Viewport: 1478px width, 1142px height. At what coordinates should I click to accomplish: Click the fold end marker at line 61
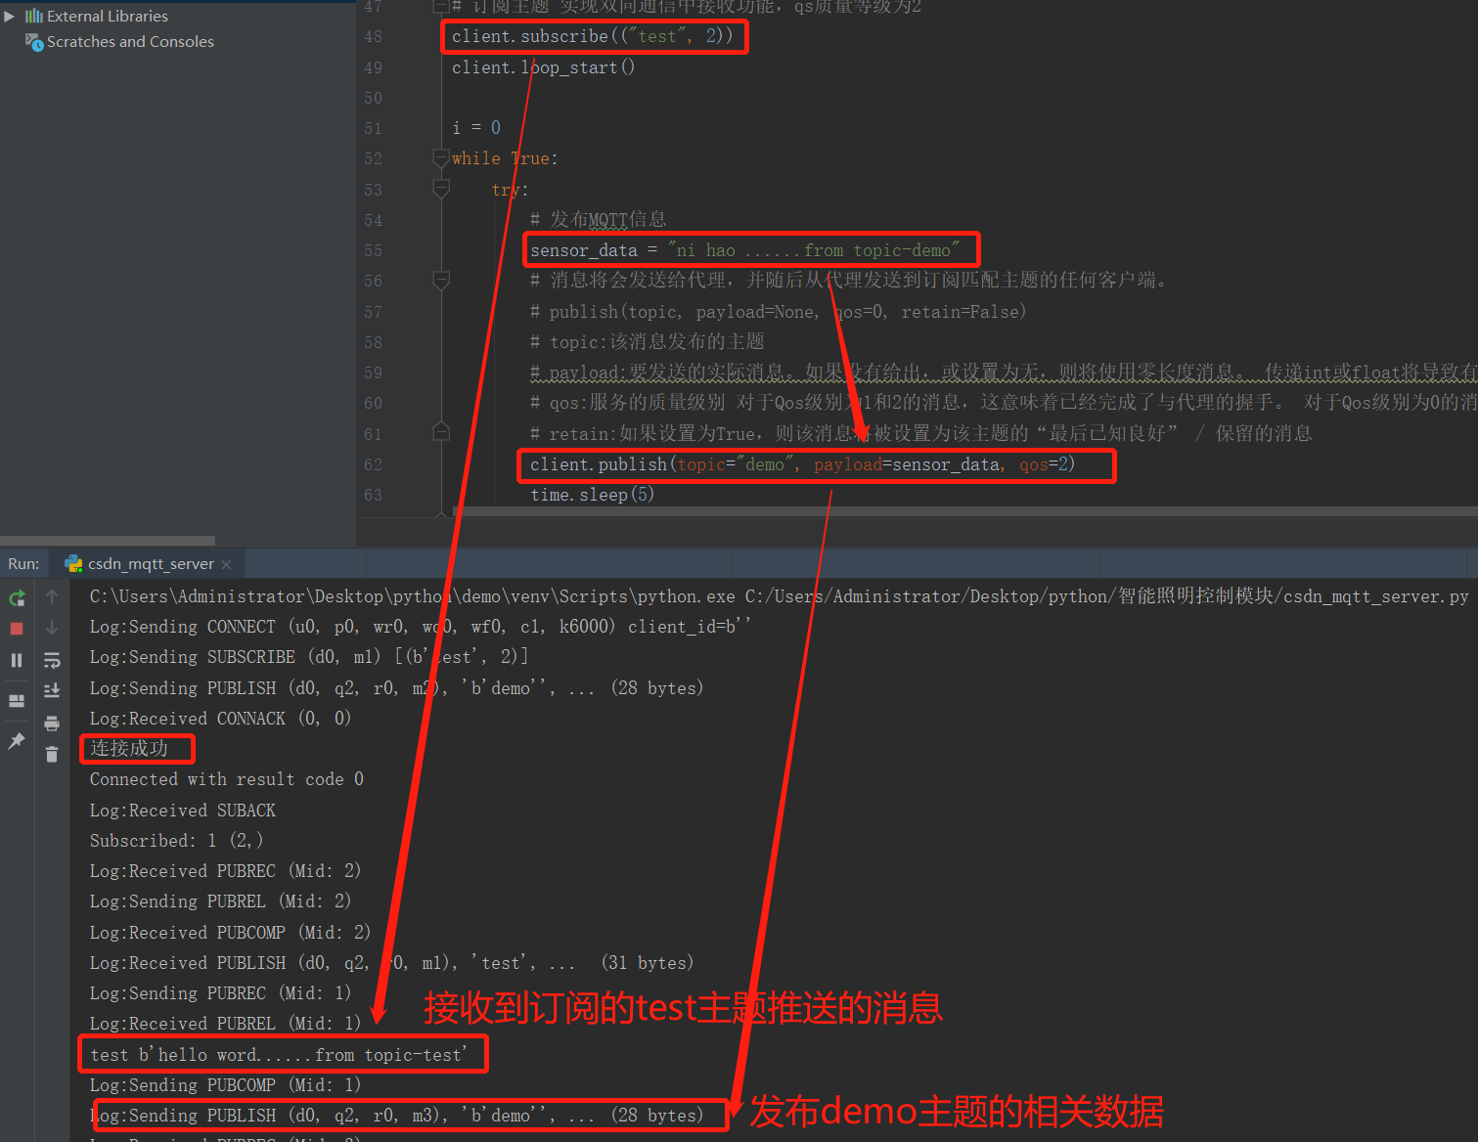pyautogui.click(x=441, y=431)
